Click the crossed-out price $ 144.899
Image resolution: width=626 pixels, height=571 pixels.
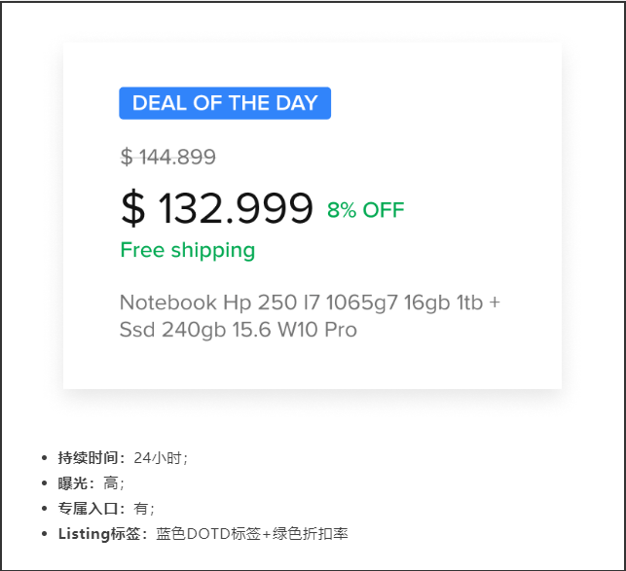pyautogui.click(x=167, y=157)
